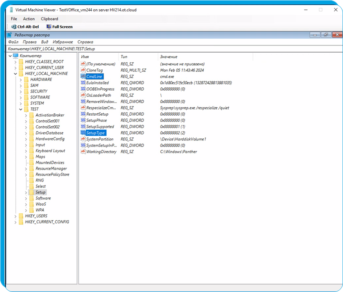
Task: Select the WaaS tree key
Action: (41, 204)
